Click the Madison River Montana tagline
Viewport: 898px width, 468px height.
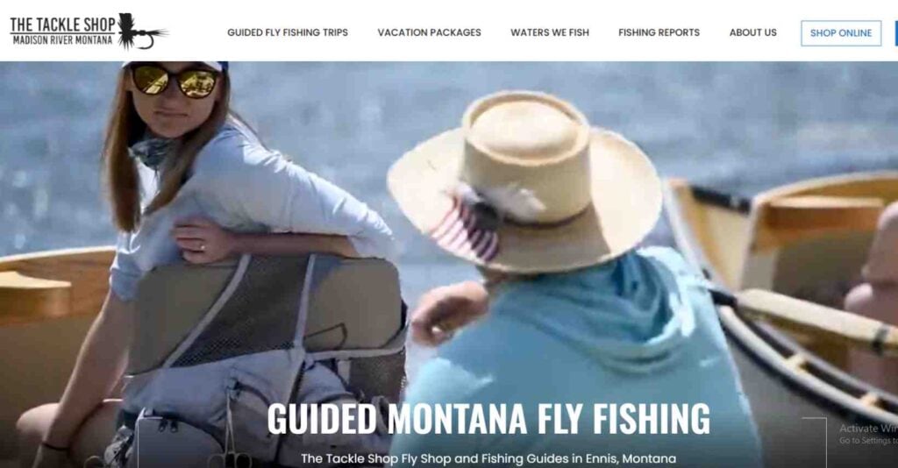pyautogui.click(x=62, y=40)
